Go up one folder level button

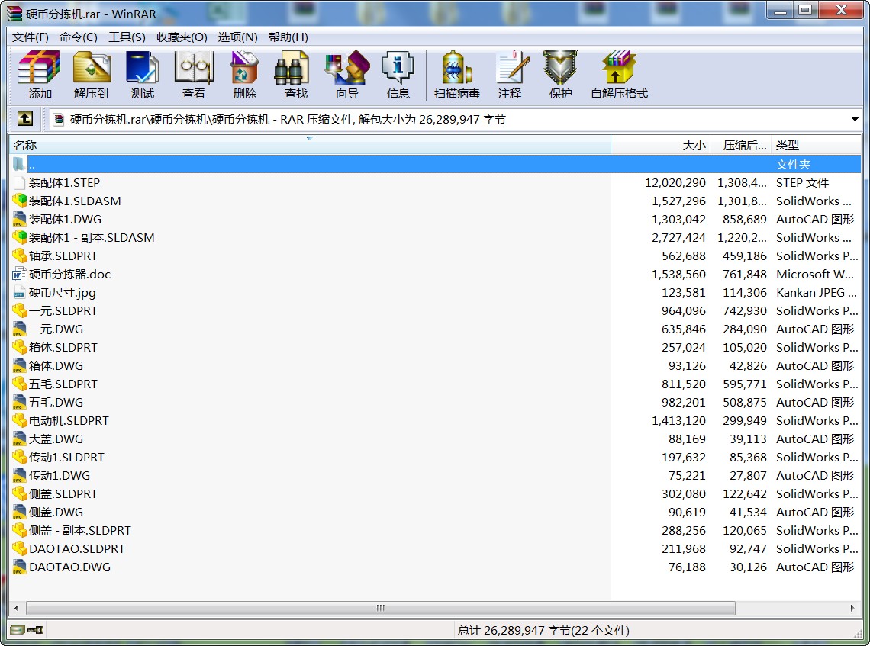[25, 119]
